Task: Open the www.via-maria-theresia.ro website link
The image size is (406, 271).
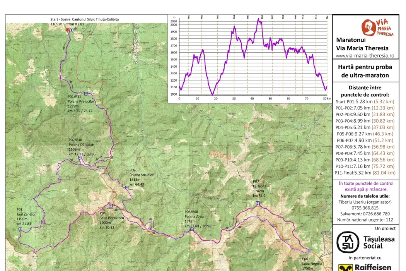Action: click(x=365, y=56)
